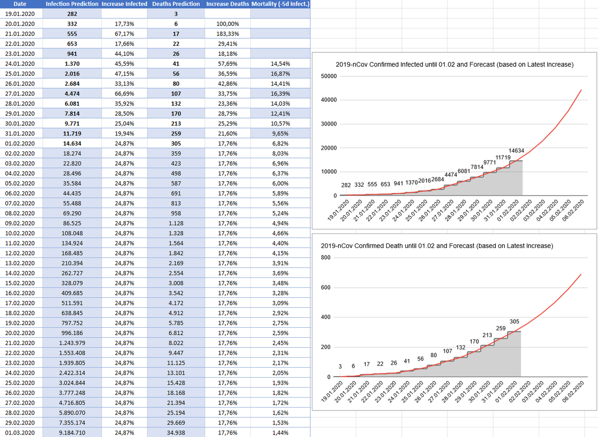Select the table date cell 29.02.2020
Viewport: 598px width, 437px height.
(x=20, y=423)
